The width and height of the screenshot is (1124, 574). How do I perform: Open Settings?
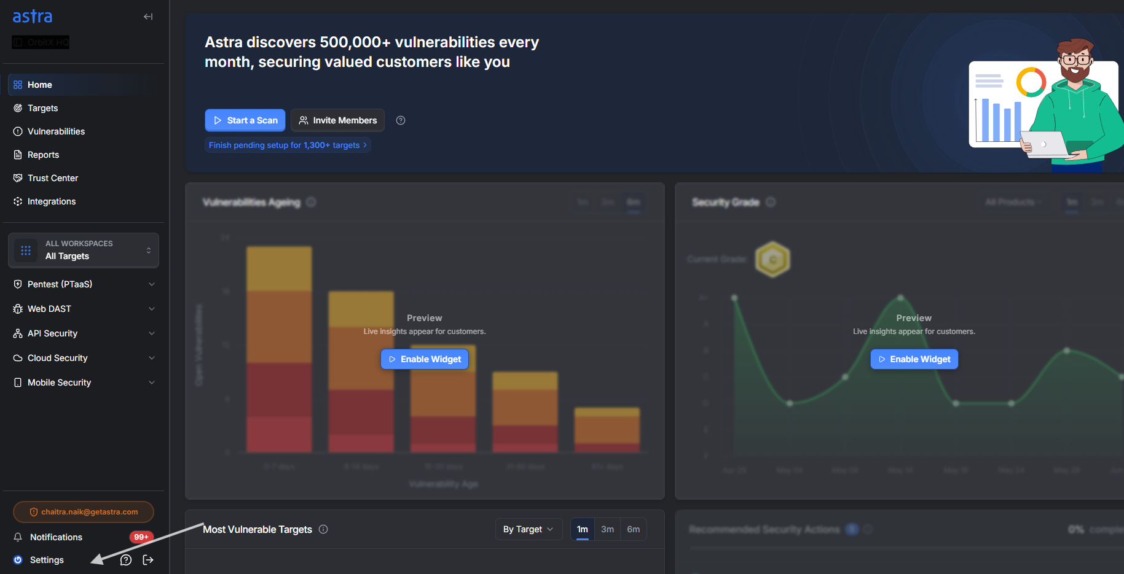(47, 560)
